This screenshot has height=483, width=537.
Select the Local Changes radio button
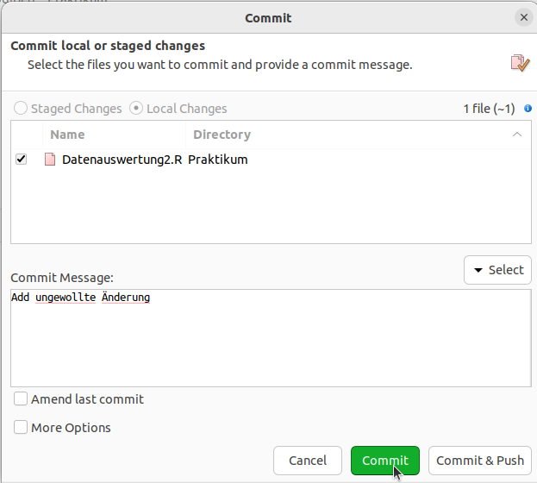(136, 109)
